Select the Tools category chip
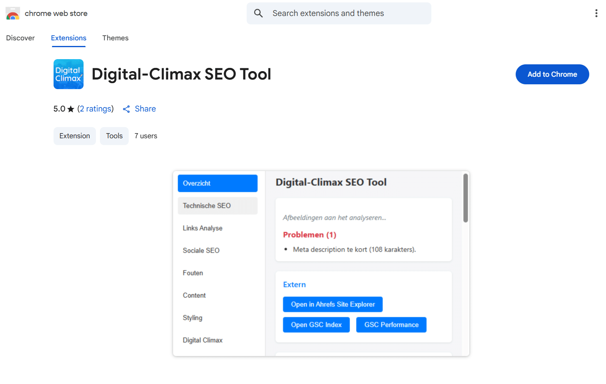606x384 pixels. pyautogui.click(x=114, y=136)
